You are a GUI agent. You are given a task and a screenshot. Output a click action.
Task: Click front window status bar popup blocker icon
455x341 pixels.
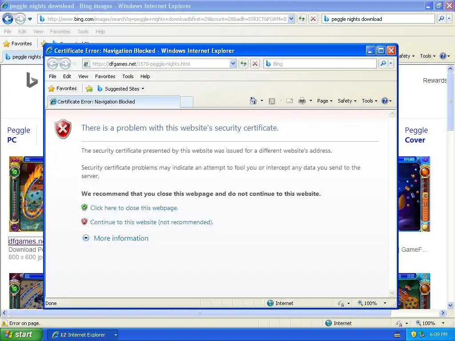click(x=341, y=303)
